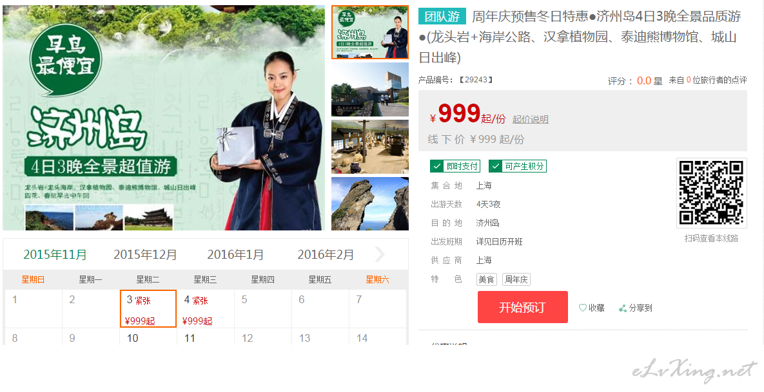Screen dimensions: 764x392
Task: Select the building exterior thumbnail
Action: tap(370, 89)
